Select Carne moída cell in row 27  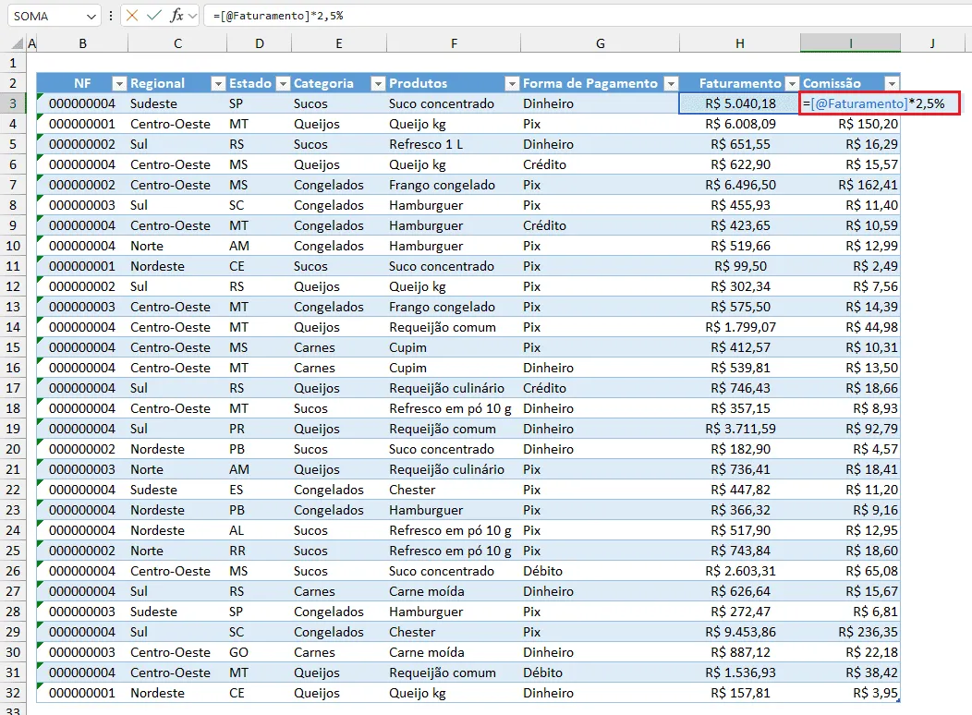pos(454,591)
